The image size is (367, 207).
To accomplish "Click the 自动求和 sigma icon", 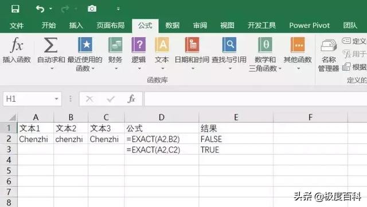I will 51,45.
